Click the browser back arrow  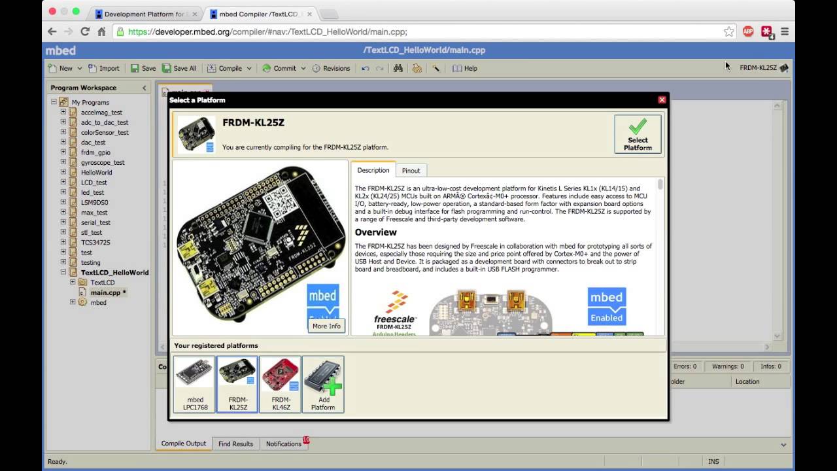[52, 31]
